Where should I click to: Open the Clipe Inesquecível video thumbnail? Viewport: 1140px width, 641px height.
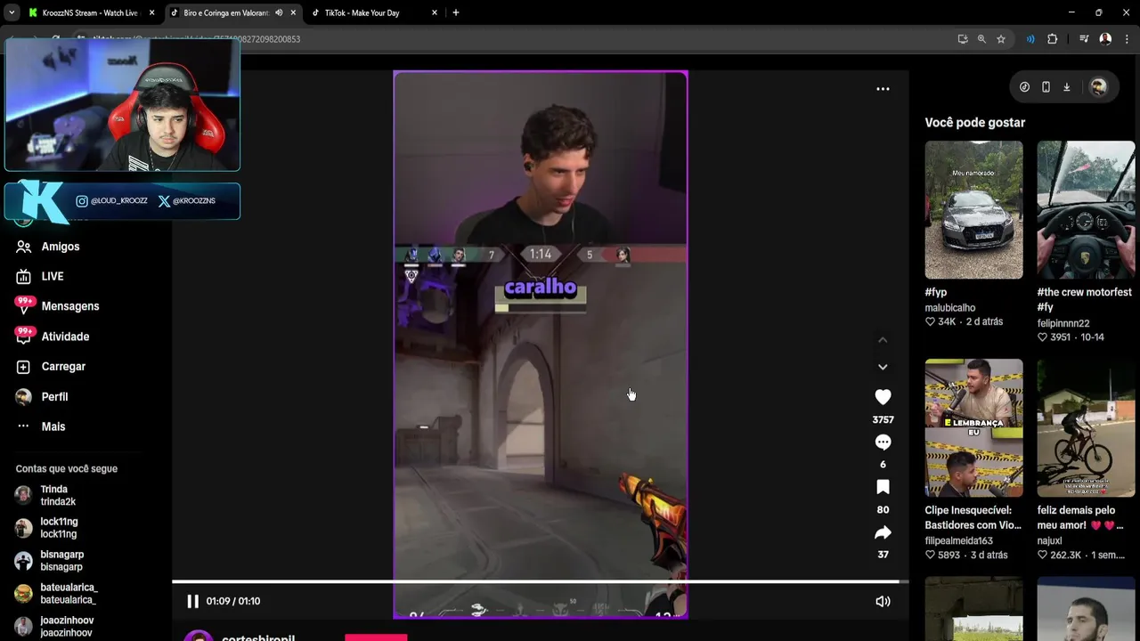coord(973,428)
